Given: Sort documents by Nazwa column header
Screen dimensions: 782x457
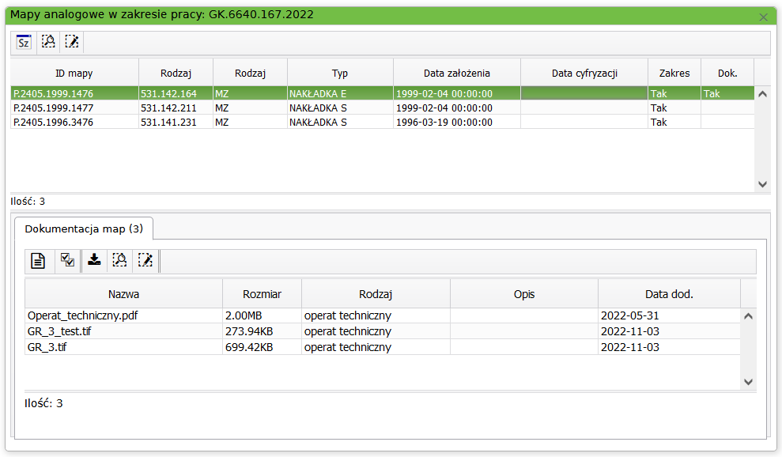Looking at the screenshot, I should (x=123, y=294).
